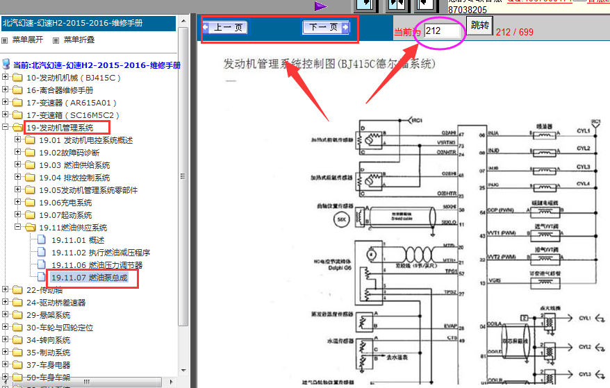Select 19.06充电系统 folder label
The width and height of the screenshot is (610, 388).
pyautogui.click(x=65, y=203)
